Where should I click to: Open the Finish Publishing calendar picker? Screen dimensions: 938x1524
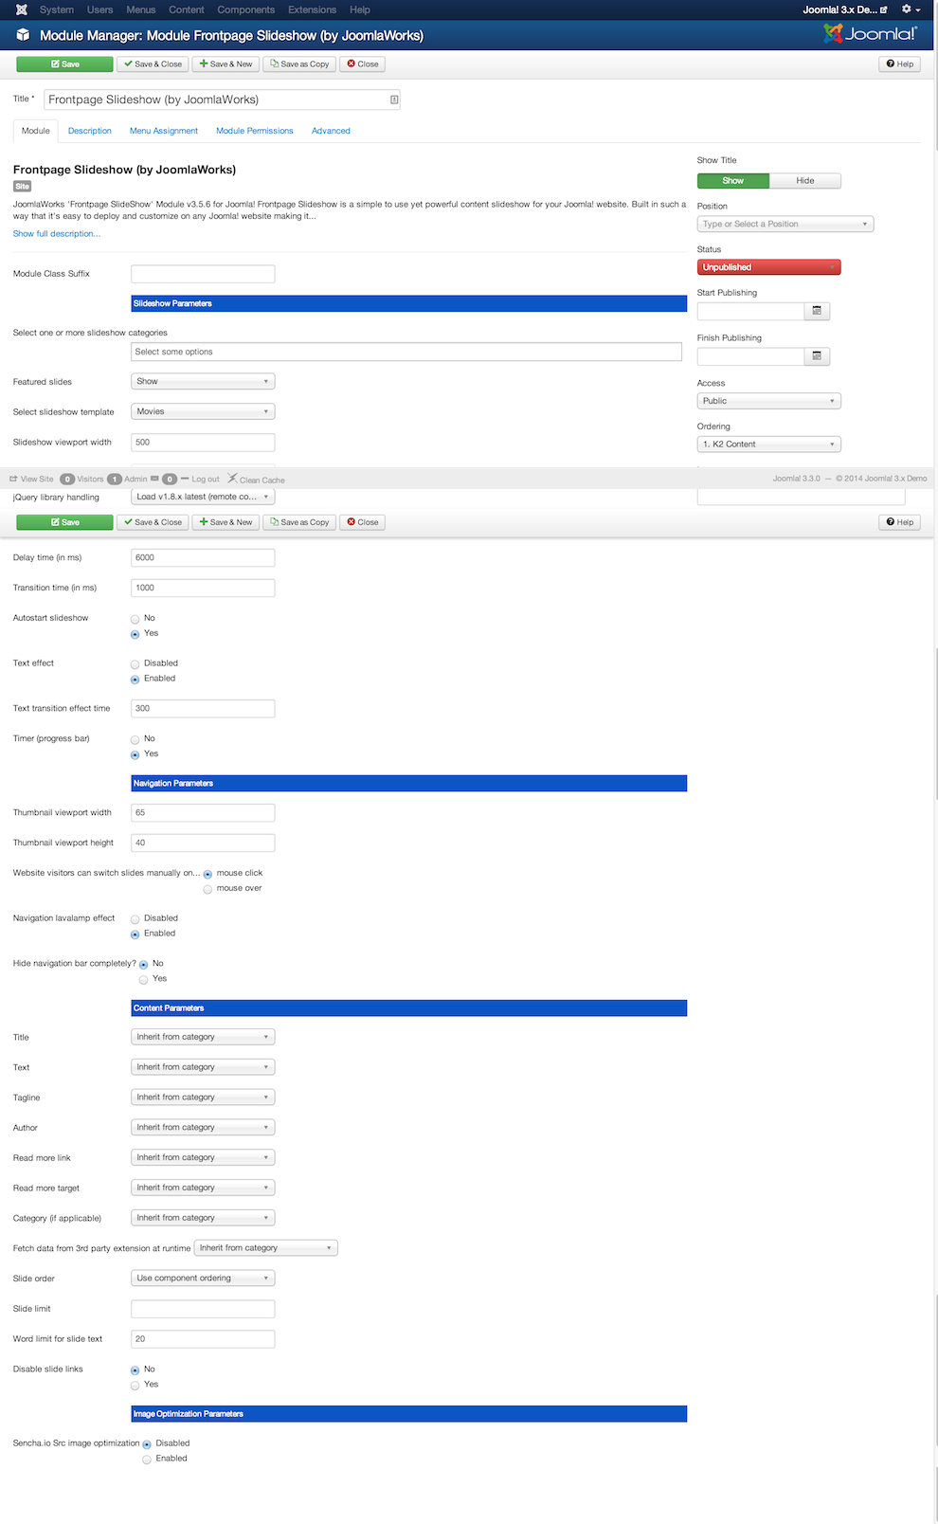[x=817, y=356]
